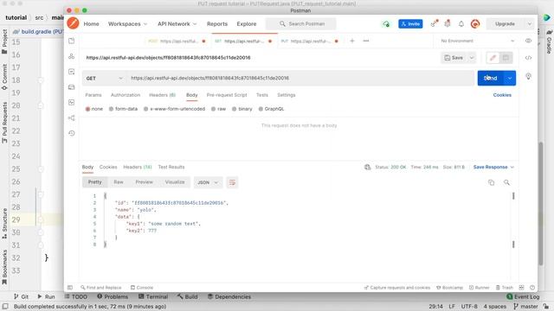554x311 pixels.
Task: Open the help icon in Postman footer
Action: coord(532,288)
